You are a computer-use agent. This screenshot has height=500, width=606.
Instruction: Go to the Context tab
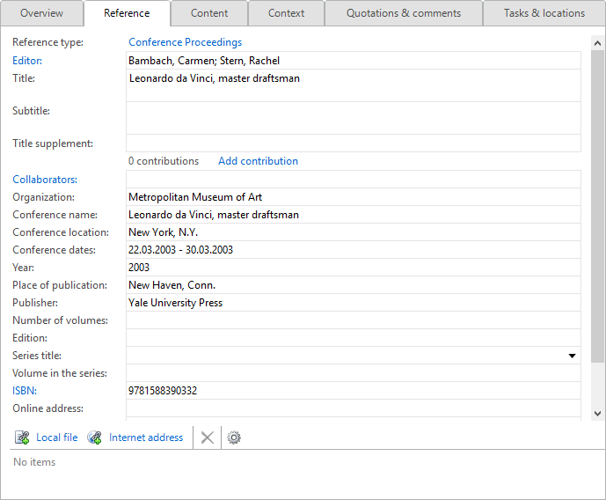pos(286,13)
